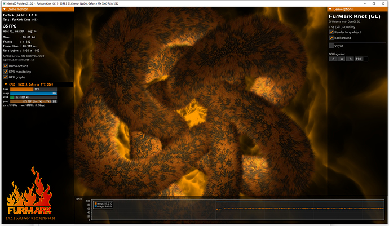The image size is (389, 226).
Task: Turn off the GPU graphs checkbox
Action: coord(6,77)
